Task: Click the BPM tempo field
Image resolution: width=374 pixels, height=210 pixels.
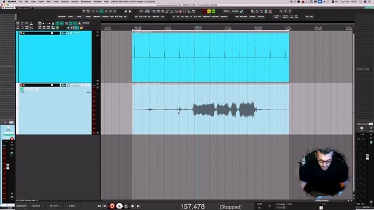Action: click(x=259, y=208)
